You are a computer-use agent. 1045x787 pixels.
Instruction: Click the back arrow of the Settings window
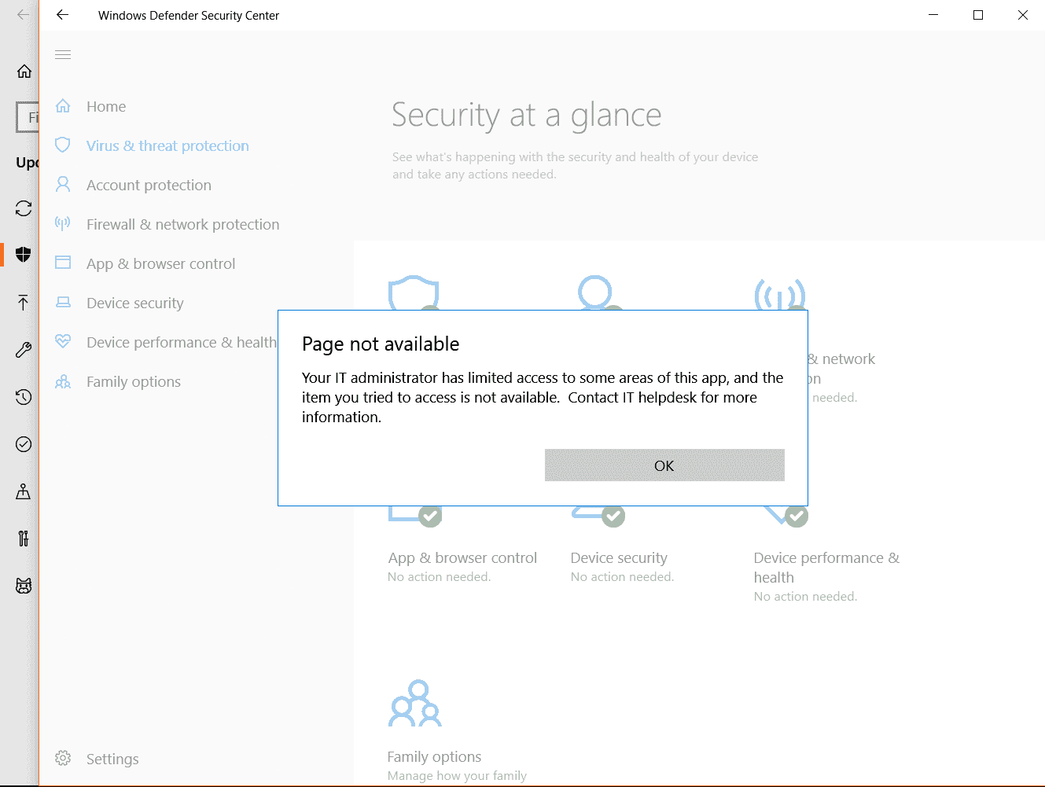pyautogui.click(x=23, y=15)
